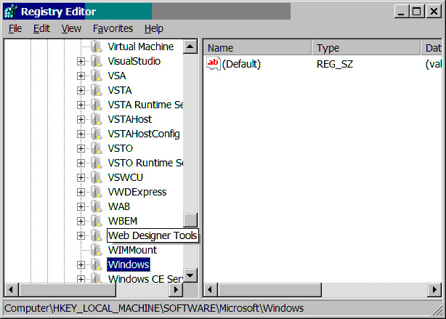
Task: Click the partially visible Data column header
Action: point(431,48)
